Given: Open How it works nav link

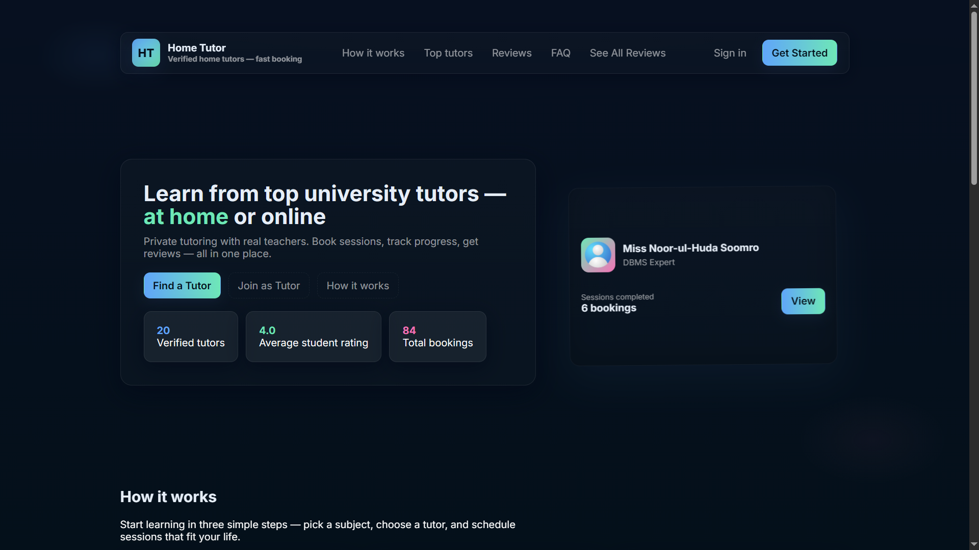Looking at the screenshot, I should [373, 53].
